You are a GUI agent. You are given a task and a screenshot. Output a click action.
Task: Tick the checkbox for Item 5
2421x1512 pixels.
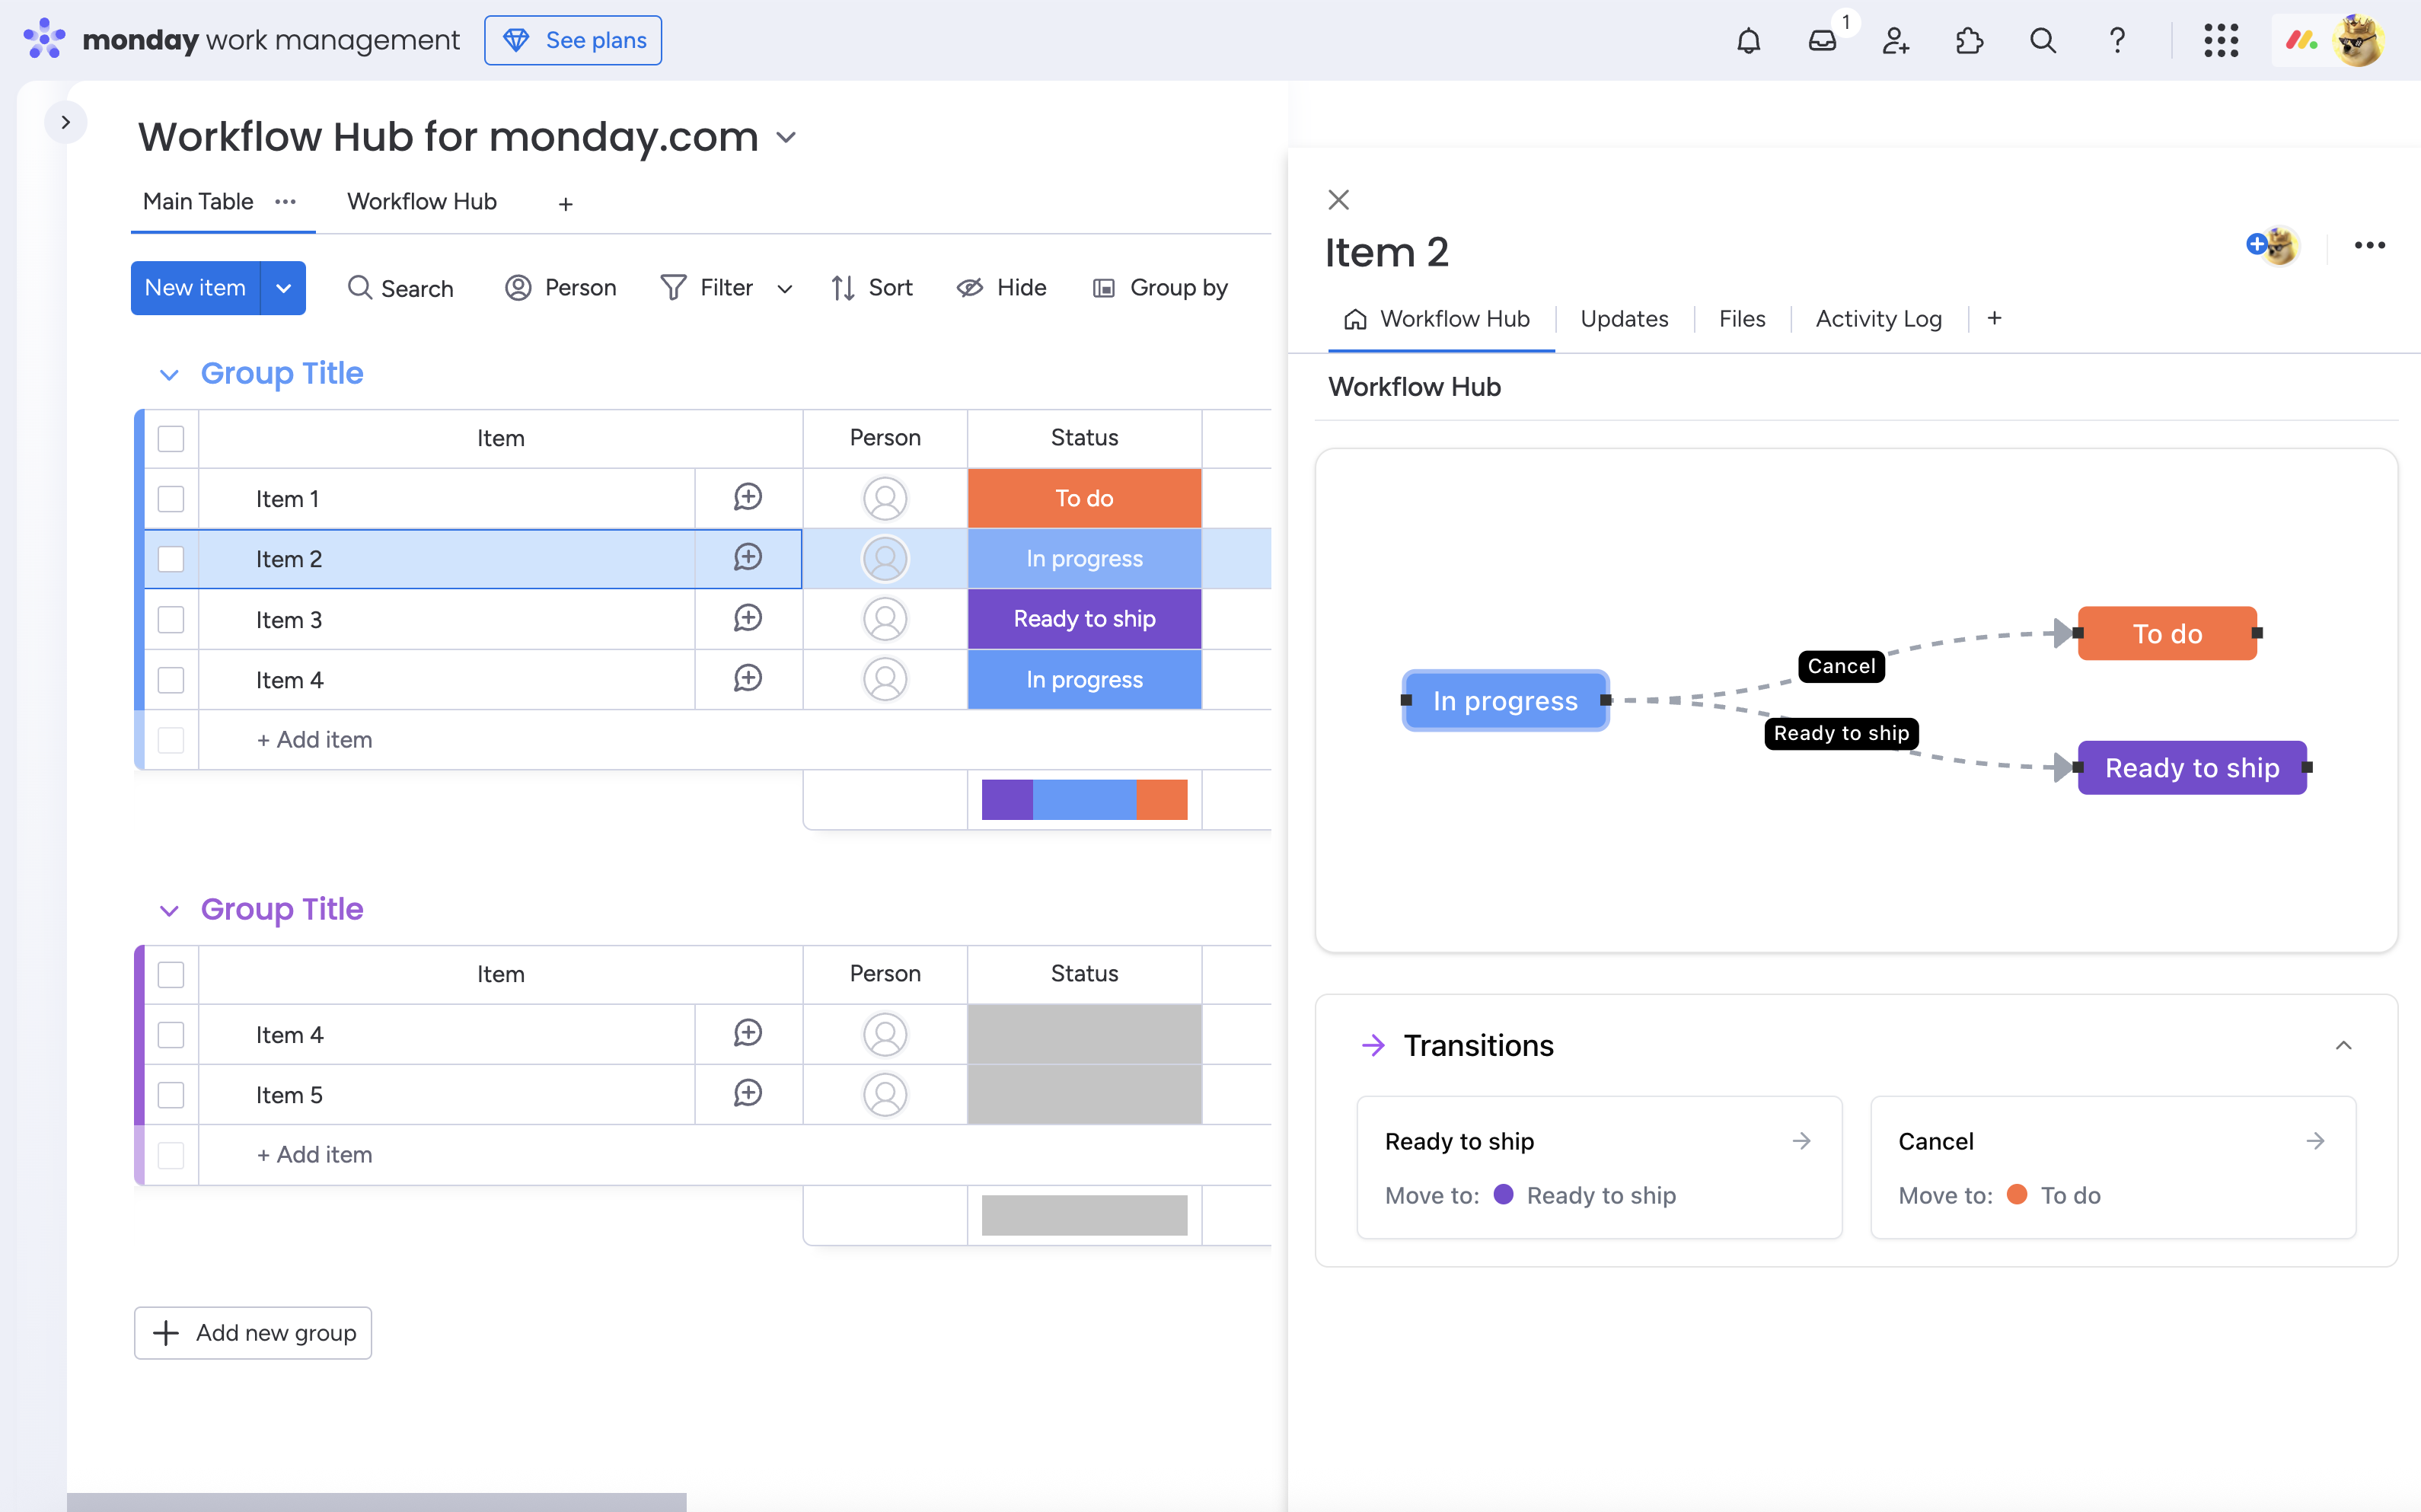click(x=171, y=1095)
